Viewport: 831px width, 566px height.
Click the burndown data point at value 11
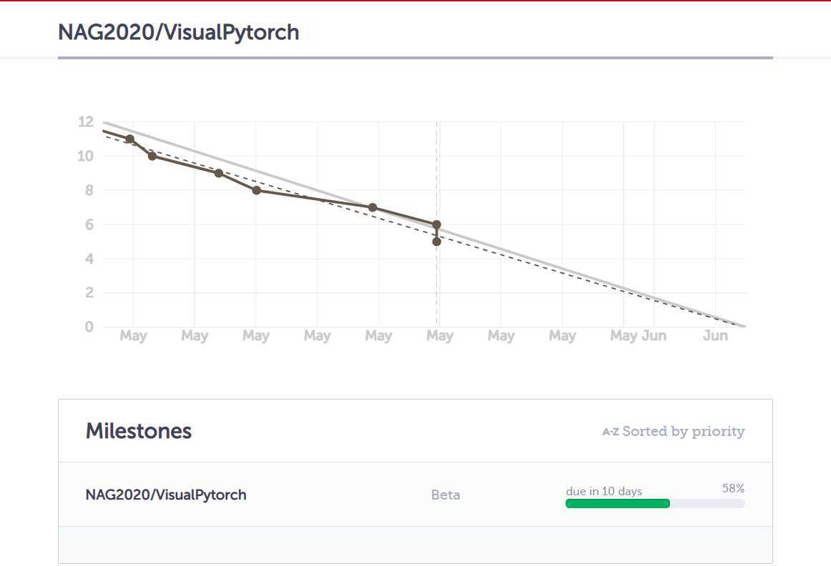(130, 139)
